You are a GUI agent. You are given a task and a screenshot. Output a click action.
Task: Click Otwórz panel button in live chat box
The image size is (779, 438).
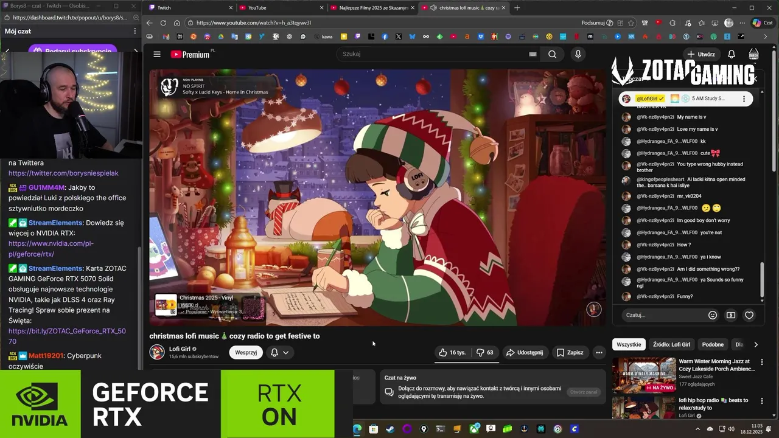coord(584,392)
